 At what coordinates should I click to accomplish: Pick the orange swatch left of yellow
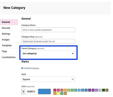[55, 93]
